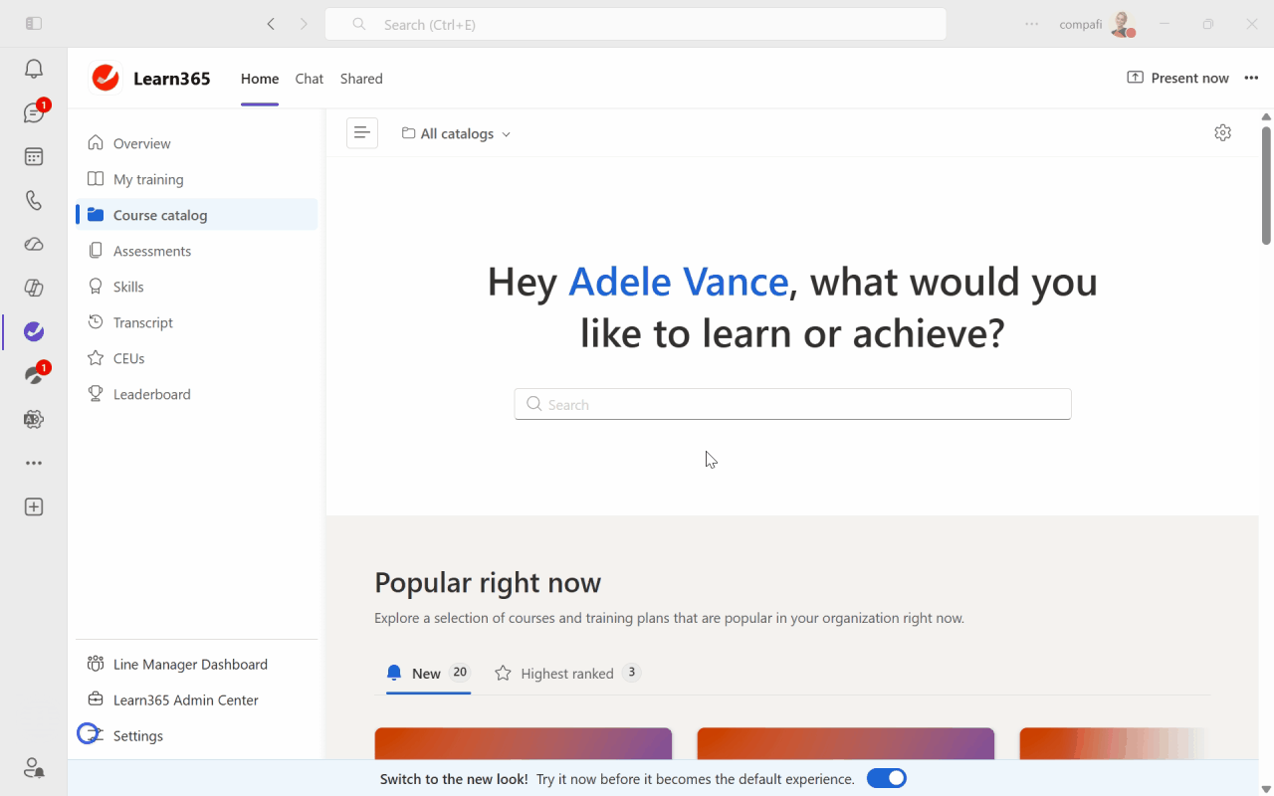Toggle the 'Switch to the new look' switch

click(x=886, y=778)
